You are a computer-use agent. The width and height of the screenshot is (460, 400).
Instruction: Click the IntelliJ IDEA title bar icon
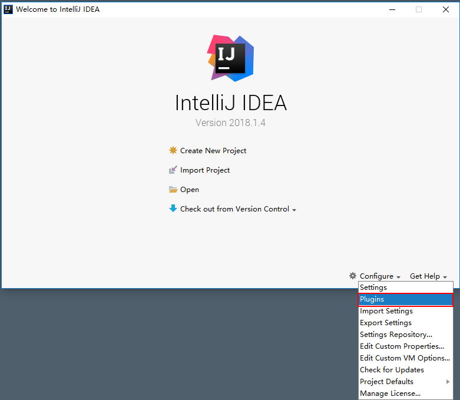(8, 9)
